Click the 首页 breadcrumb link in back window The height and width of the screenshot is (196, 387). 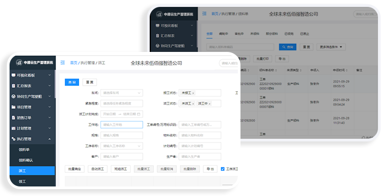tap(215, 14)
